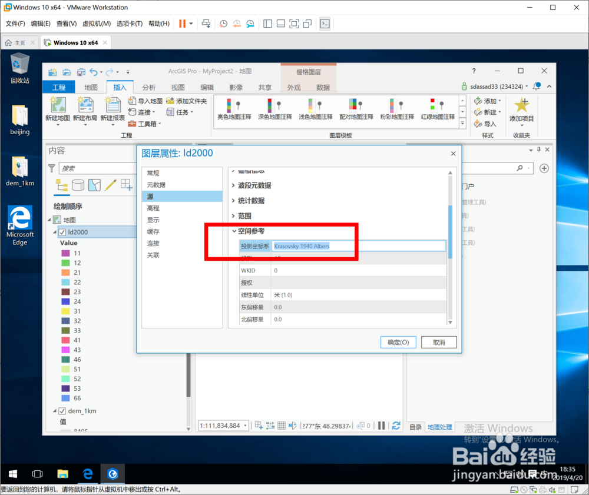Click the contents filter funnel icon

(52, 168)
